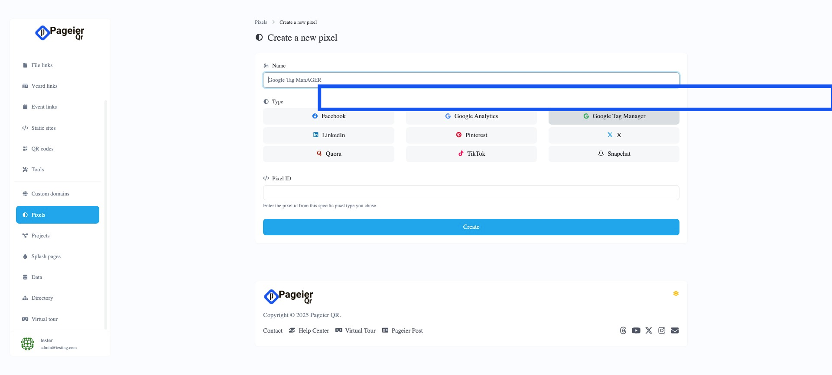Open the YouTube icon in footer
This screenshot has width=832, height=375.
click(x=636, y=330)
